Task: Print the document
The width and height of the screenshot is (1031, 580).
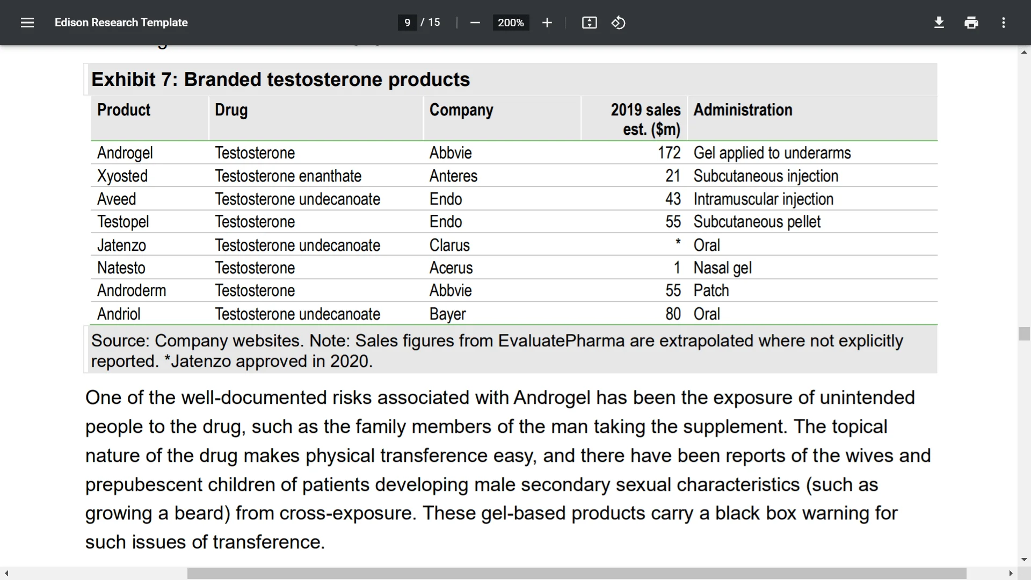Action: click(x=971, y=23)
